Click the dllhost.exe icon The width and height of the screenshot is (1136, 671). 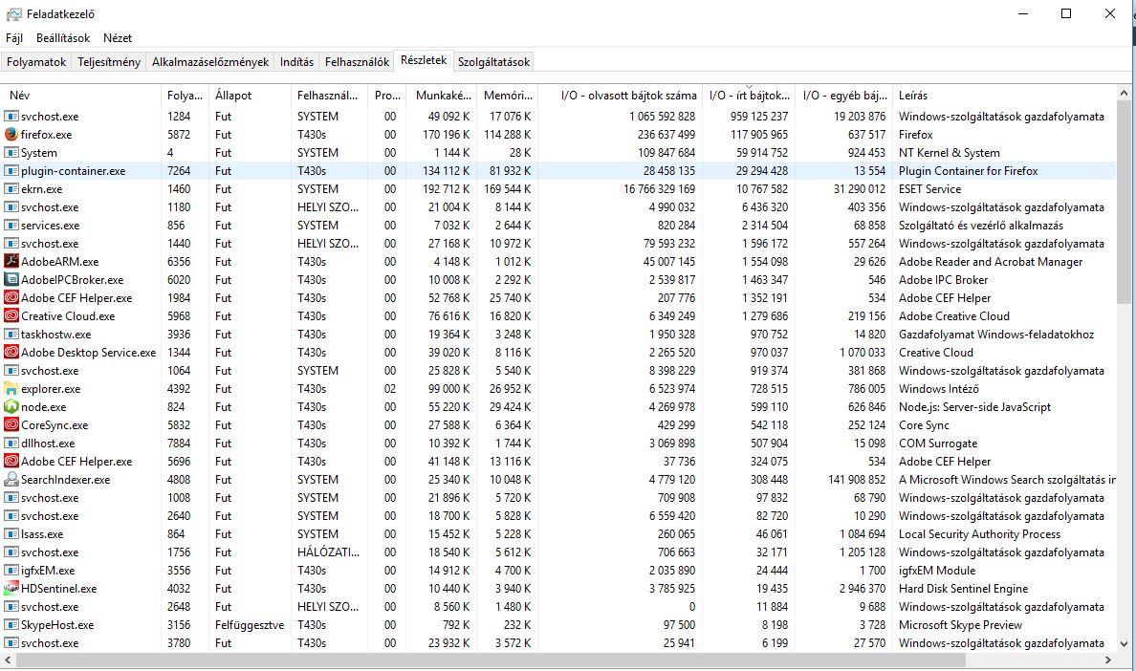(x=11, y=443)
